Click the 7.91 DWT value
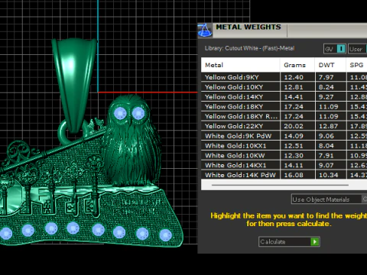The width and height of the screenshot is (367, 275). pyautogui.click(x=326, y=155)
